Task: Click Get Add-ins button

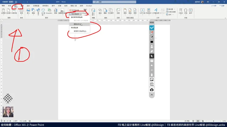Action: point(74,10)
